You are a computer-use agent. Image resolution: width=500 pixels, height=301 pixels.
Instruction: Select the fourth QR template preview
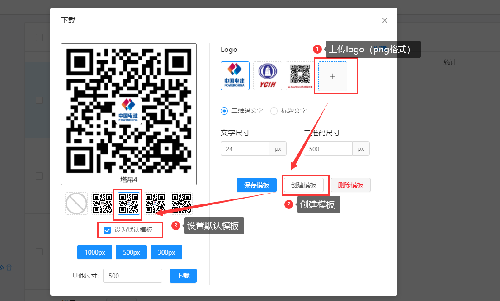coord(154,204)
